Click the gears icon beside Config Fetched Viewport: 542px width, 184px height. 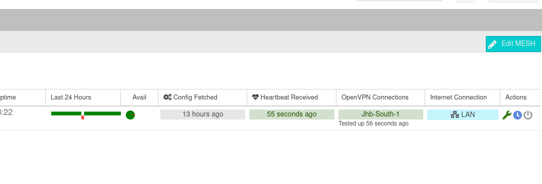(167, 97)
